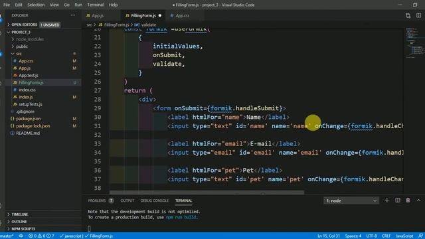Click the open changes compare icon

(408, 16)
